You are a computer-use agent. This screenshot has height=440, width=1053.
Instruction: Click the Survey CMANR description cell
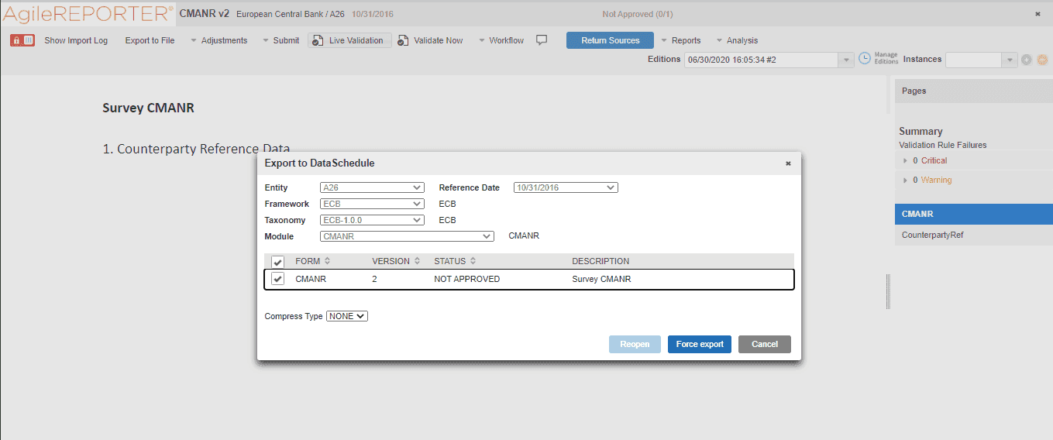coord(601,279)
